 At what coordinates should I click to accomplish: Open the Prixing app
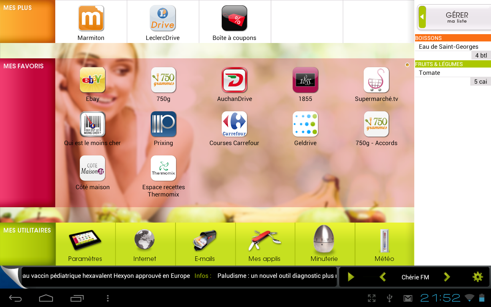click(x=163, y=124)
